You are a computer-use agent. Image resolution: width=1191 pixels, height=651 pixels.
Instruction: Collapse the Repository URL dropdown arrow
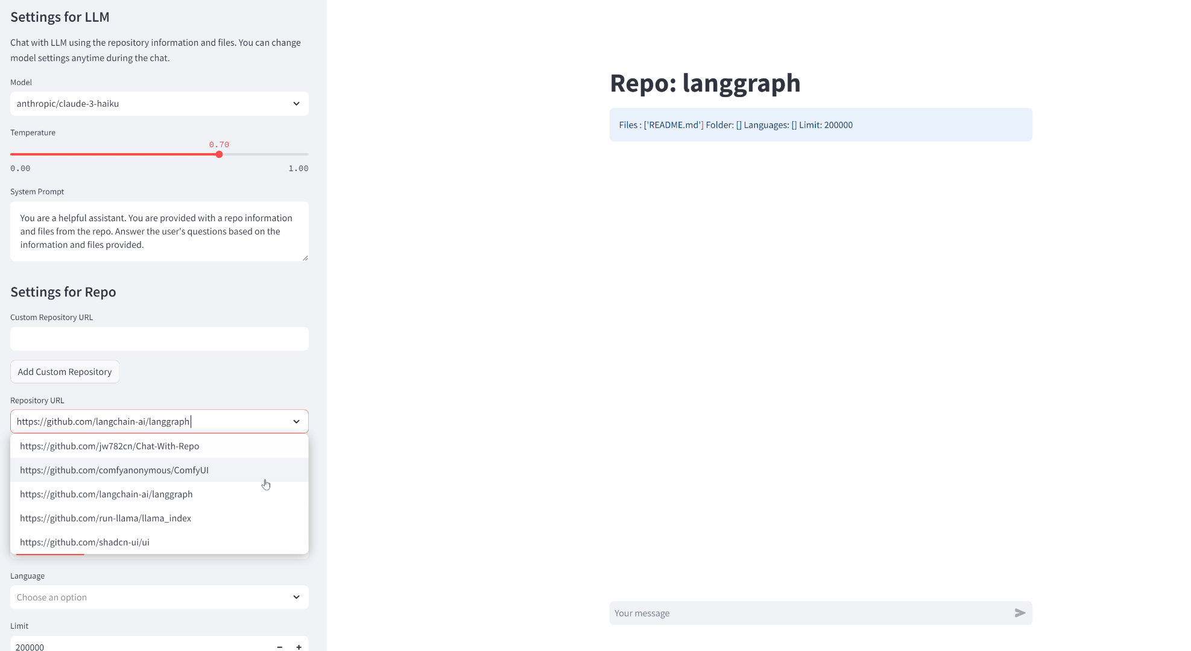tap(296, 421)
